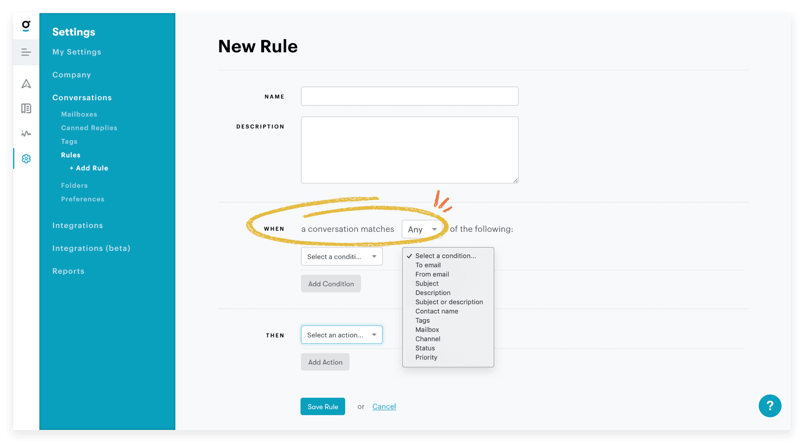Viewport: 804px width, 443px height.
Task: Go to the Canned Replies settings page
Action: click(89, 127)
